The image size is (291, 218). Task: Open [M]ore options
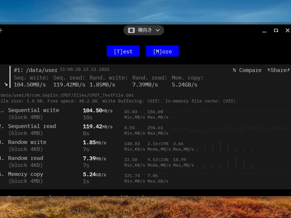162,51
